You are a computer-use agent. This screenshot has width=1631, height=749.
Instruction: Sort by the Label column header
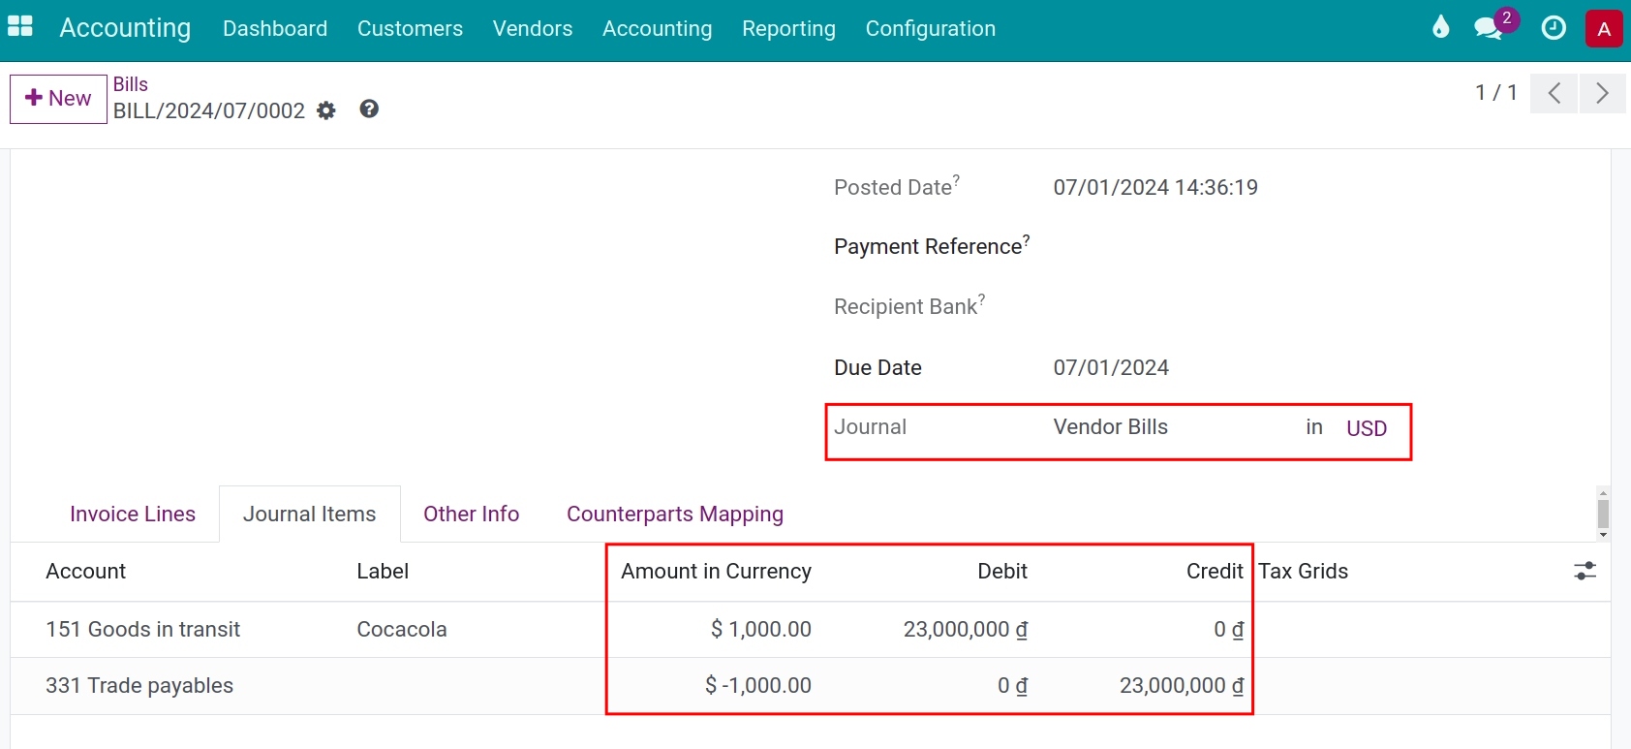[383, 571]
